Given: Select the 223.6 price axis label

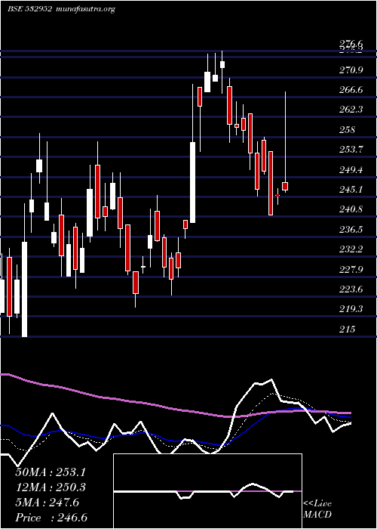Looking at the screenshot, I should (x=351, y=289).
